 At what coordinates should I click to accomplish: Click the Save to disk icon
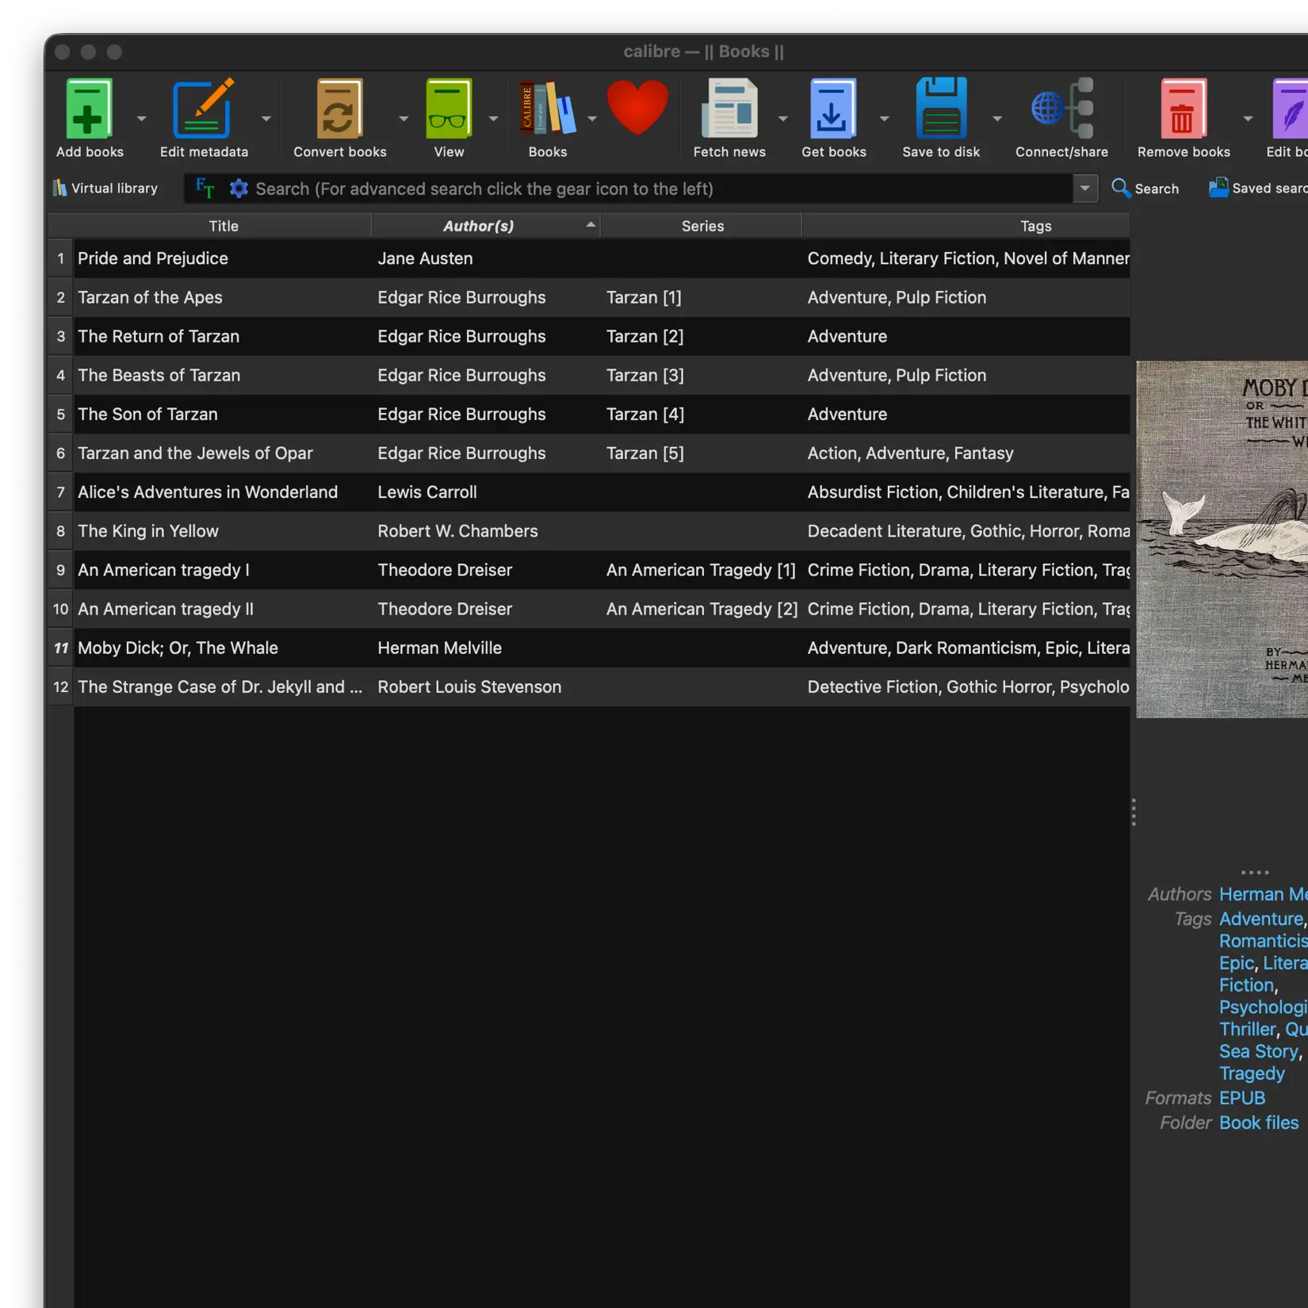[x=941, y=109]
